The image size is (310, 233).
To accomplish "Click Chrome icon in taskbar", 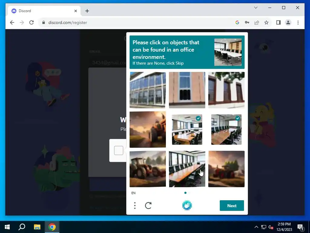I will click(52, 227).
